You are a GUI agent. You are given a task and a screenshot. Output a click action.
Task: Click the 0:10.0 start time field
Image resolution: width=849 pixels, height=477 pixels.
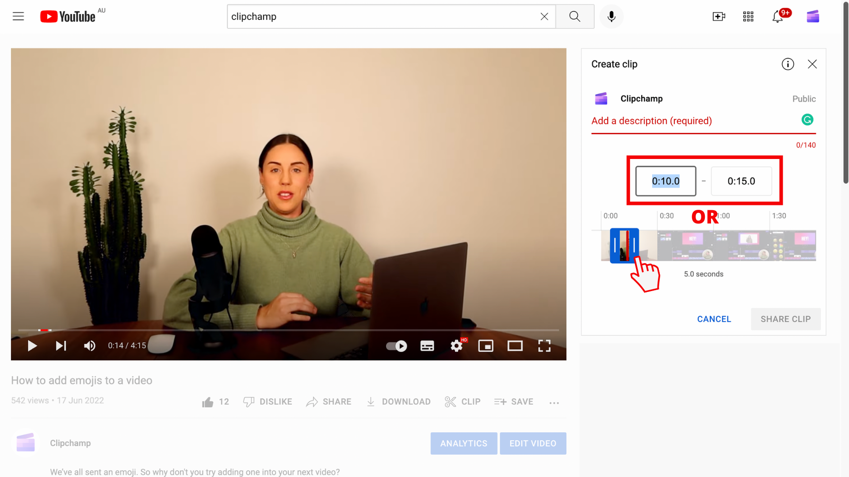point(665,181)
